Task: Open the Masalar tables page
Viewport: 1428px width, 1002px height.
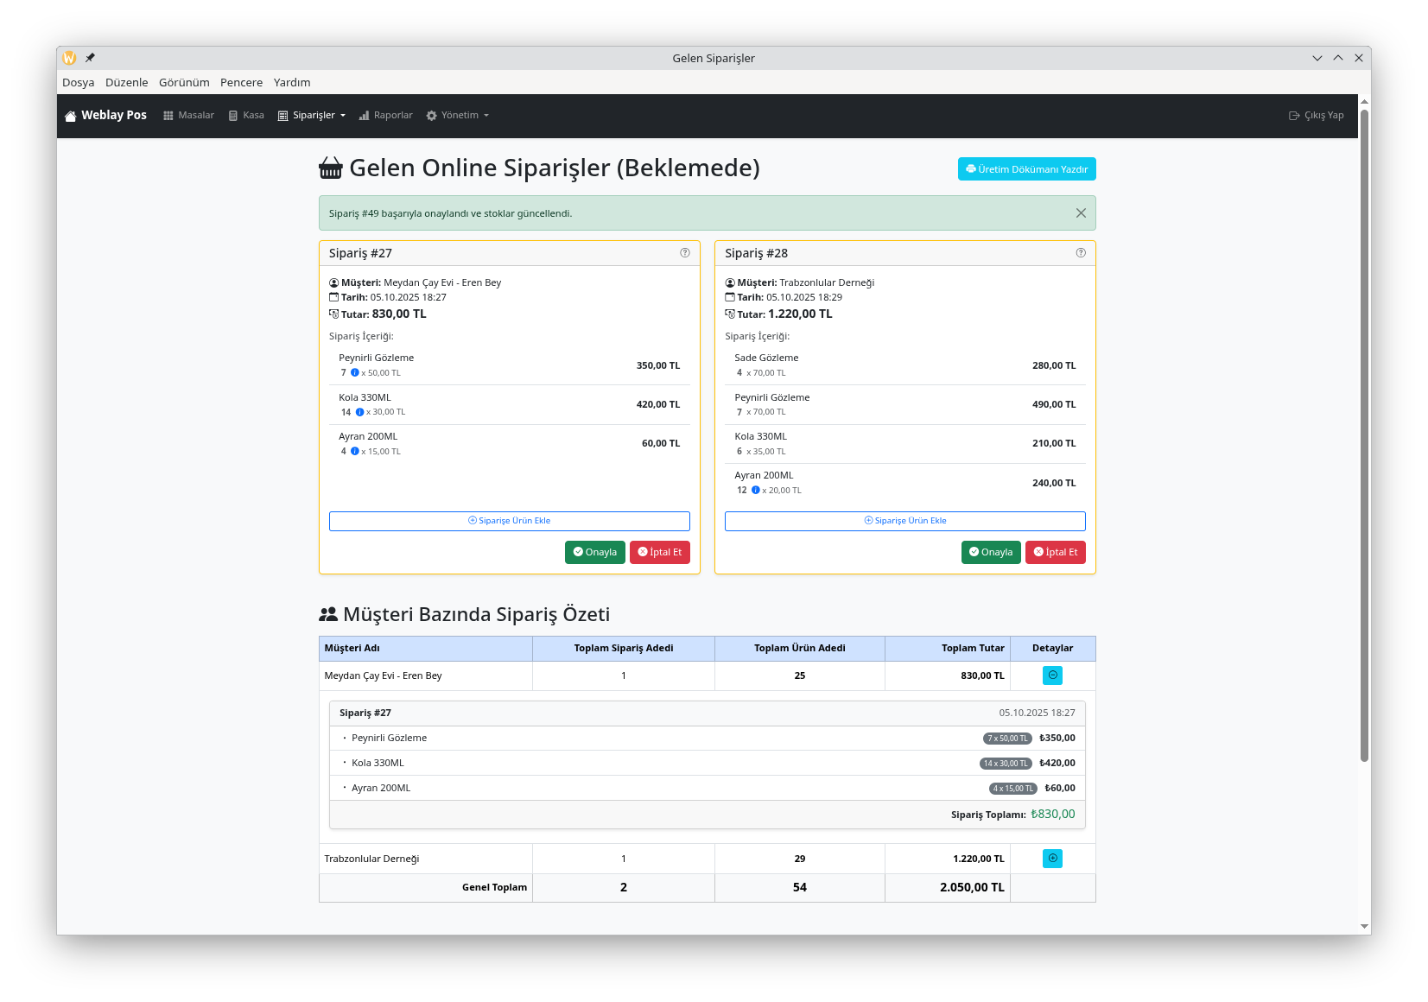Action: [188, 116]
